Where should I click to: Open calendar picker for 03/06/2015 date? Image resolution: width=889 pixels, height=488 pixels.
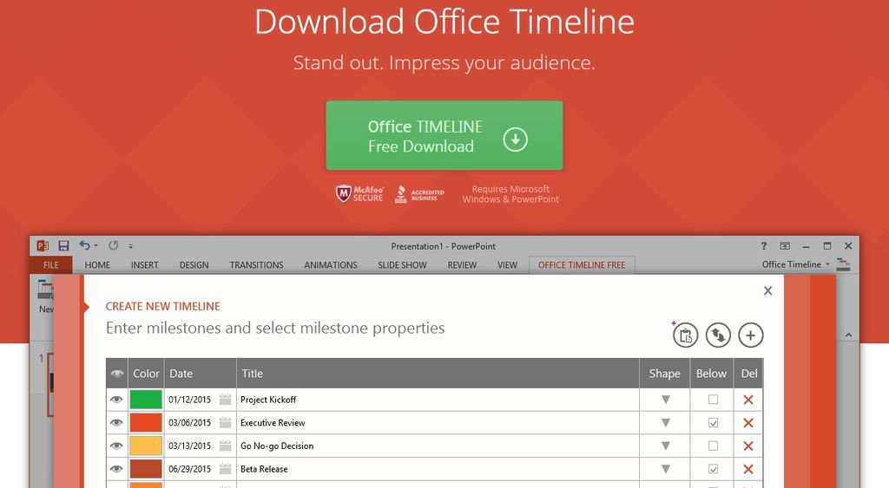(225, 423)
